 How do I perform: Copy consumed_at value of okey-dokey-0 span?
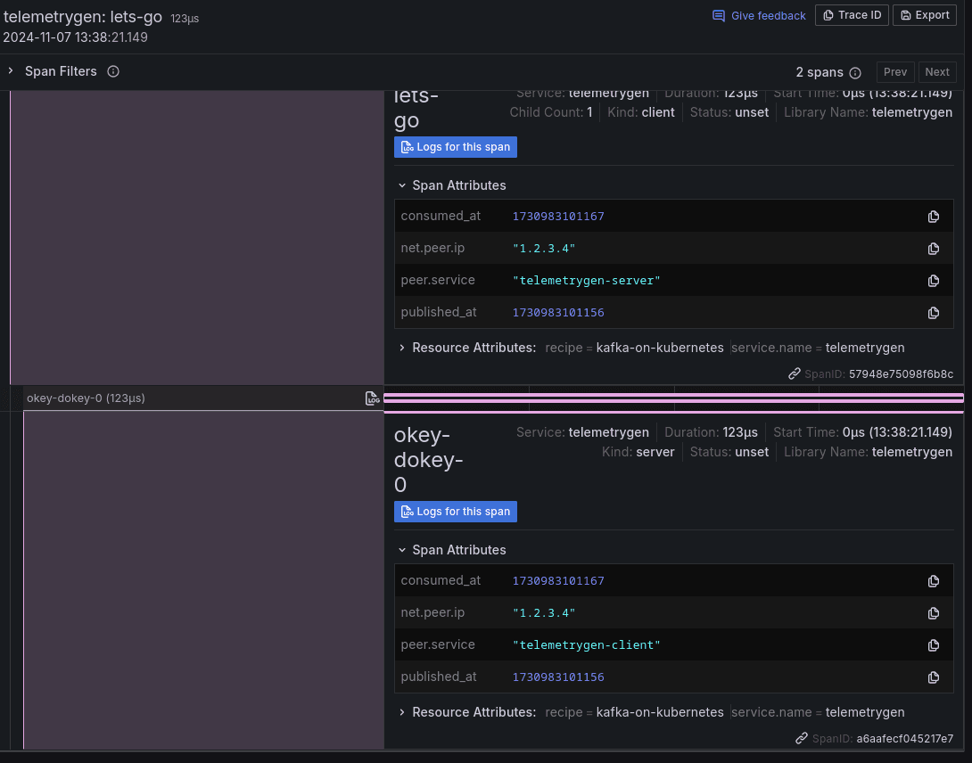[934, 580]
